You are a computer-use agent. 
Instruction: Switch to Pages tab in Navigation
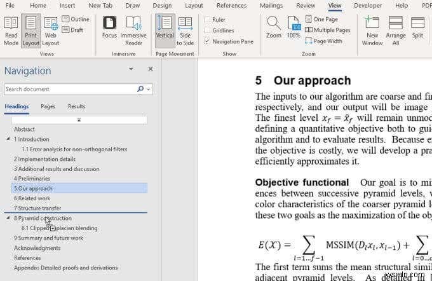click(x=48, y=106)
